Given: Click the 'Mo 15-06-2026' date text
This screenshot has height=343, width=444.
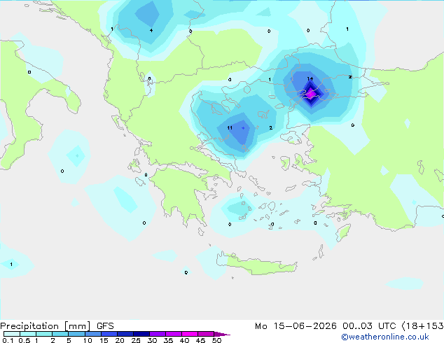Looking at the screenshot, I should (x=296, y=326).
